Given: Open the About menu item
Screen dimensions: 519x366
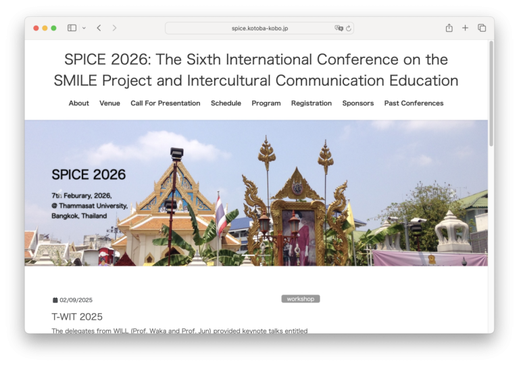Looking at the screenshot, I should pyautogui.click(x=78, y=103).
